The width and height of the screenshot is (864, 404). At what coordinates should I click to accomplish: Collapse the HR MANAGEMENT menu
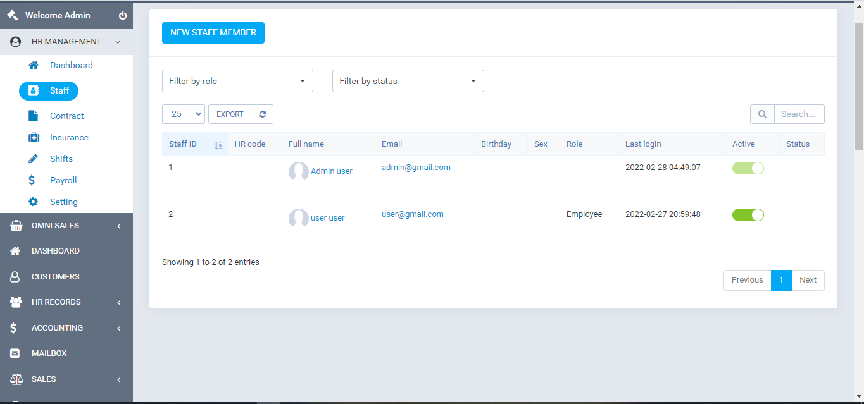tap(66, 41)
